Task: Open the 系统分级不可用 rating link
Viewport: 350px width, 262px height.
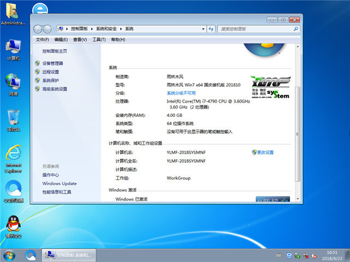Action: 181,93
